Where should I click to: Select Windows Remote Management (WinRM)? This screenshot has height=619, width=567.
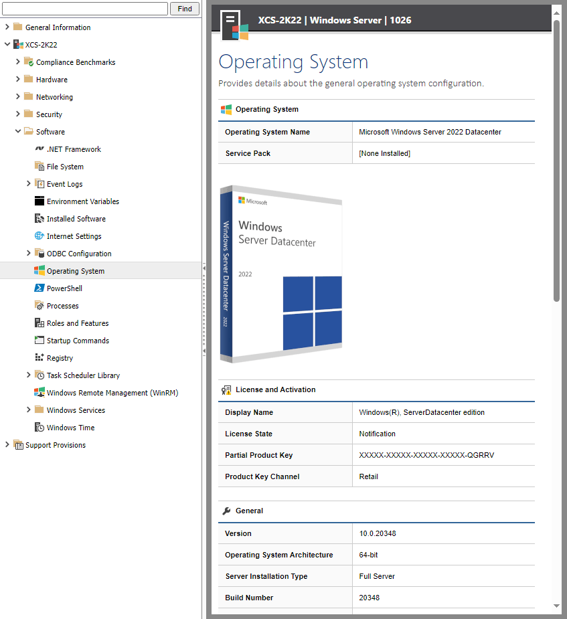point(112,392)
